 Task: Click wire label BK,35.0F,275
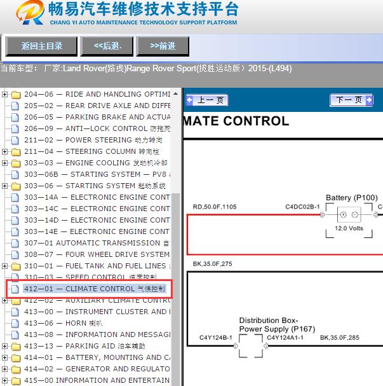tap(212, 264)
